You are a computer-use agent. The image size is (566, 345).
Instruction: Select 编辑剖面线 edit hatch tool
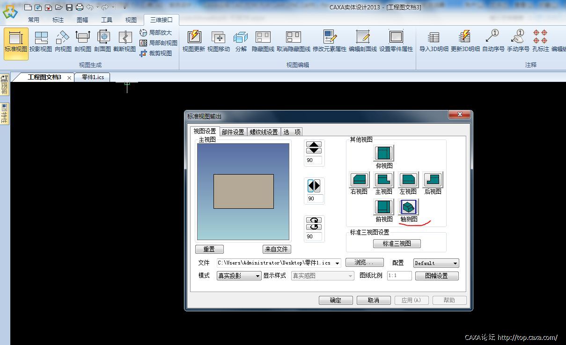coord(363,42)
